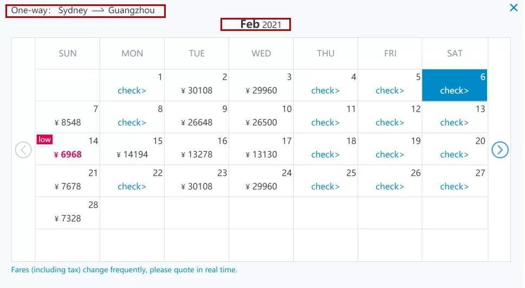Select February 15 fare ¥14194
The height and width of the screenshot is (288, 525).
132,155
